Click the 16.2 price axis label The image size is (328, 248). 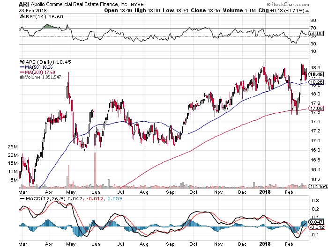[315, 180]
